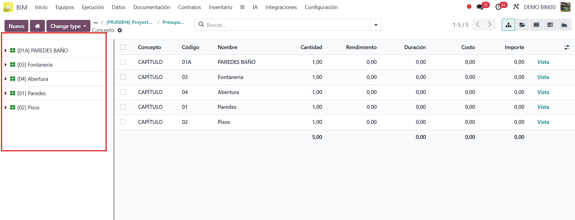The image size is (575, 220).
Task: Click the tools icon in the top bar
Action: tap(516, 7)
